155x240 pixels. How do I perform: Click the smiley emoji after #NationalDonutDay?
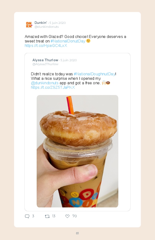click(x=88, y=41)
